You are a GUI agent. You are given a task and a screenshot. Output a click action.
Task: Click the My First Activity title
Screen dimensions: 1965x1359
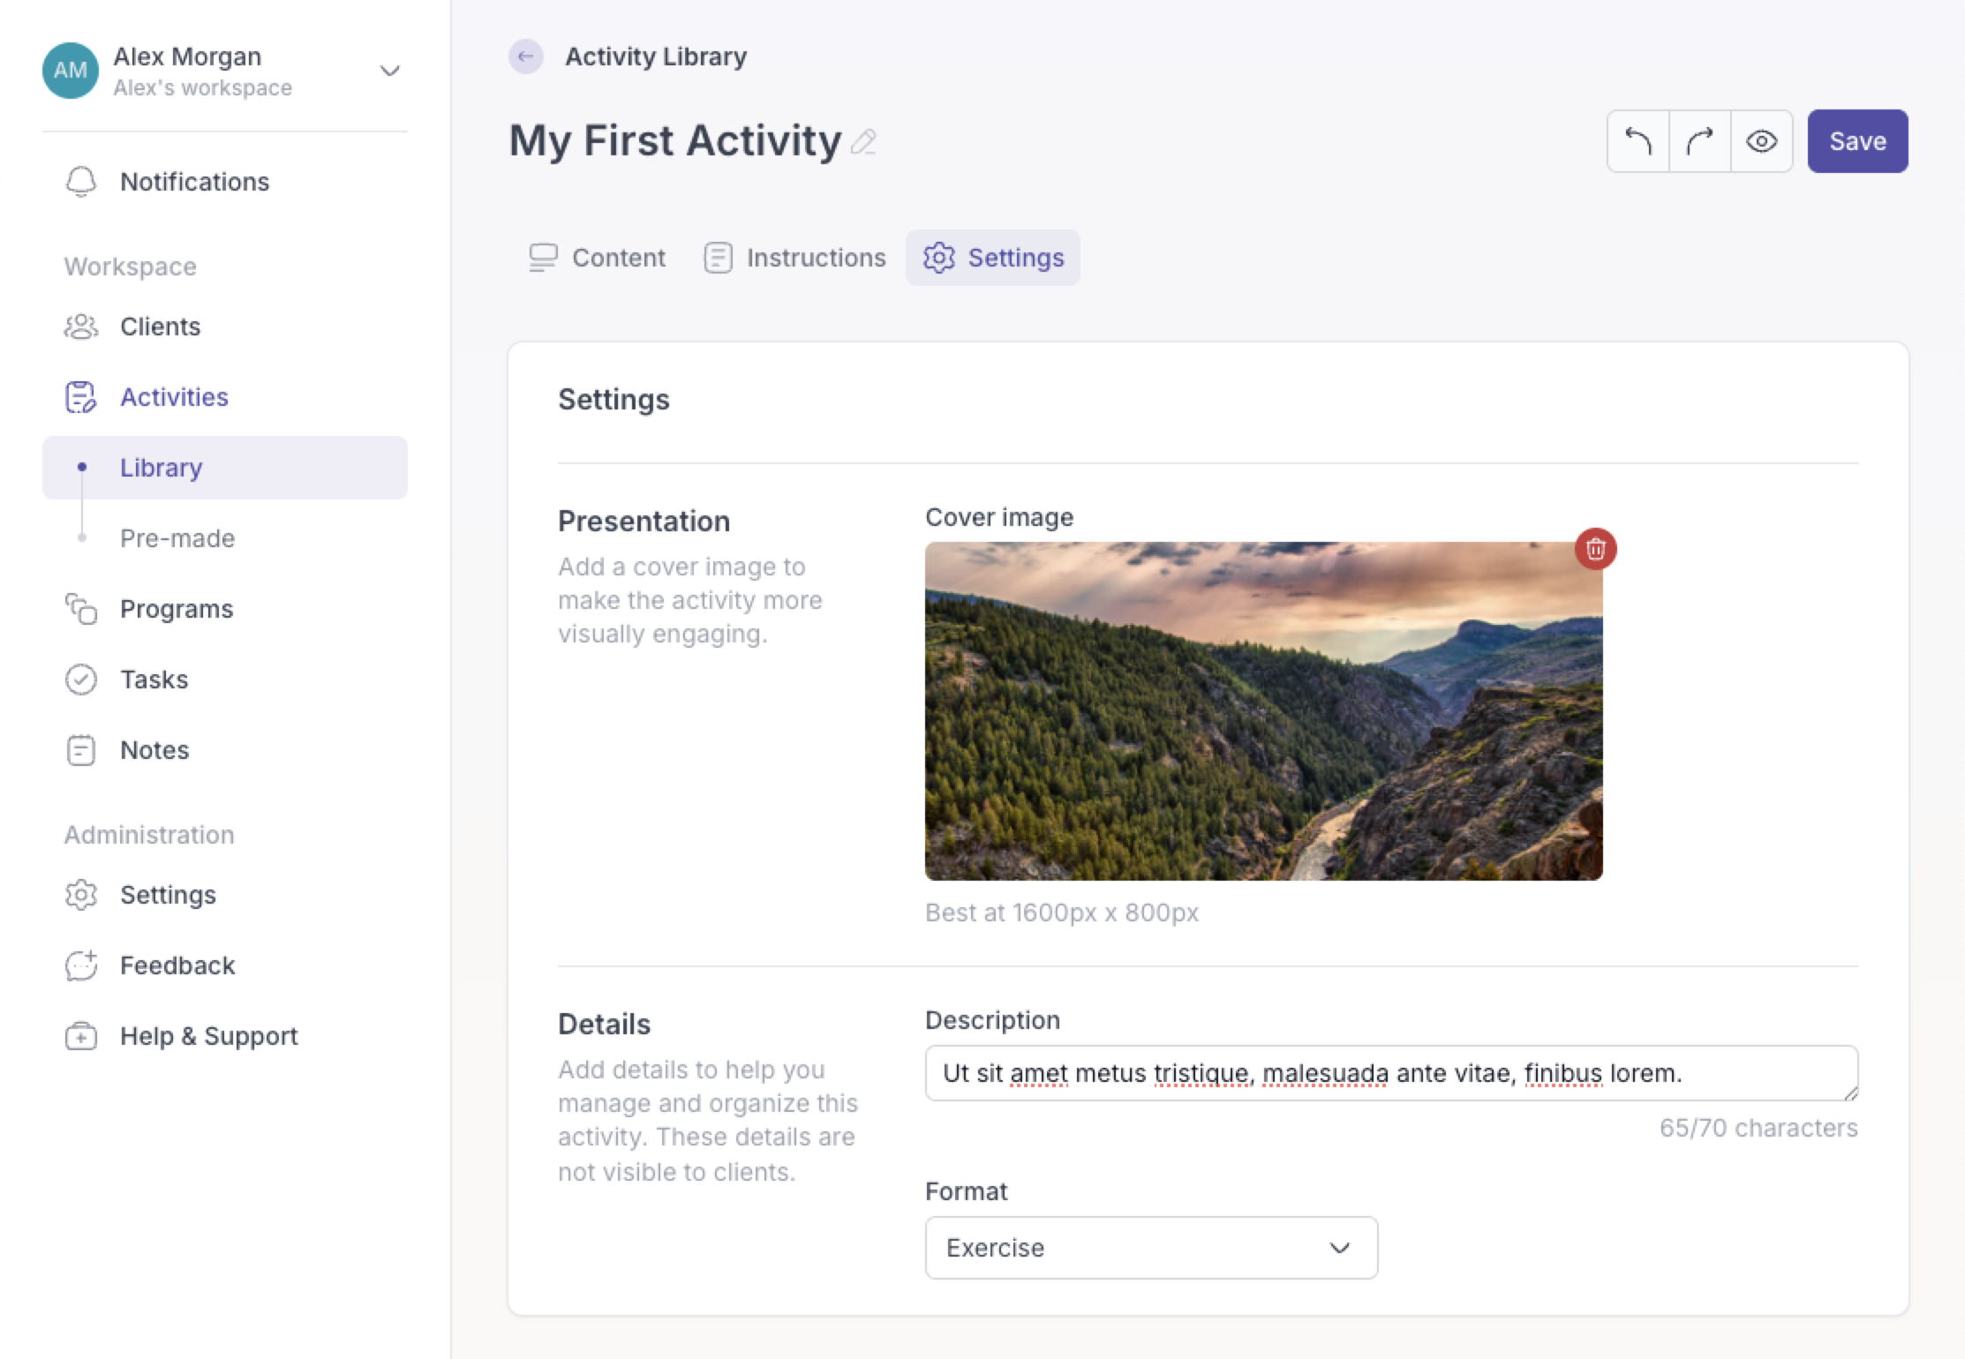click(x=675, y=141)
